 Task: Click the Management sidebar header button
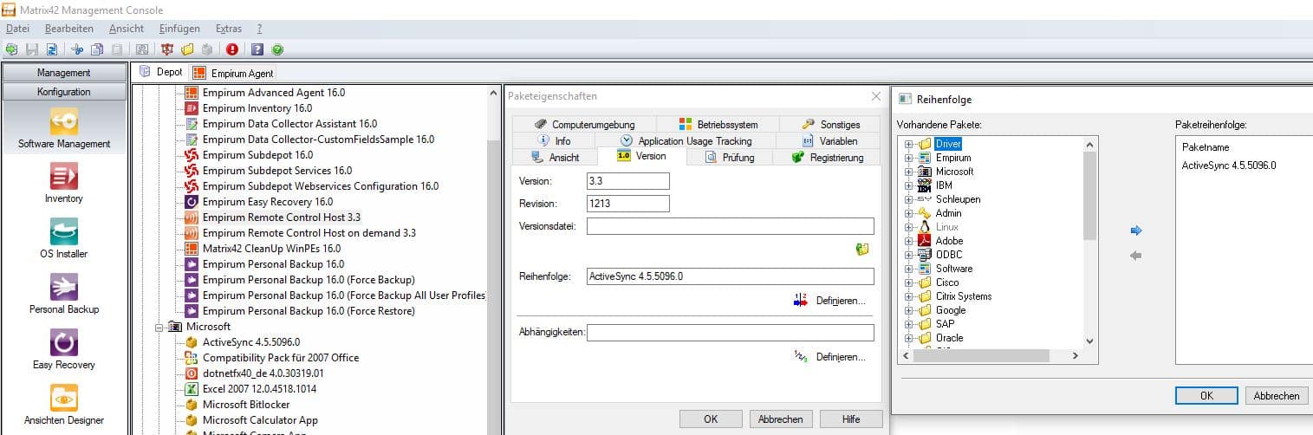[64, 73]
